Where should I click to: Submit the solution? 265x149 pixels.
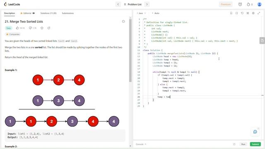pyautogui.click(x=255, y=144)
